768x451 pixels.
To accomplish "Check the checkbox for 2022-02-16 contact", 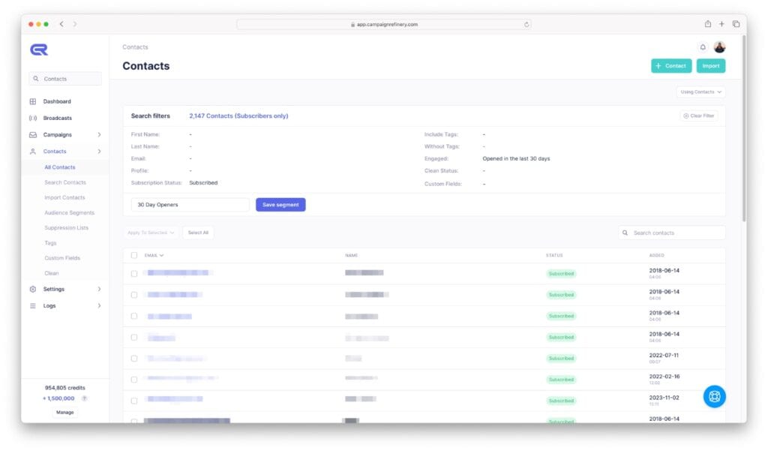I will pyautogui.click(x=134, y=380).
